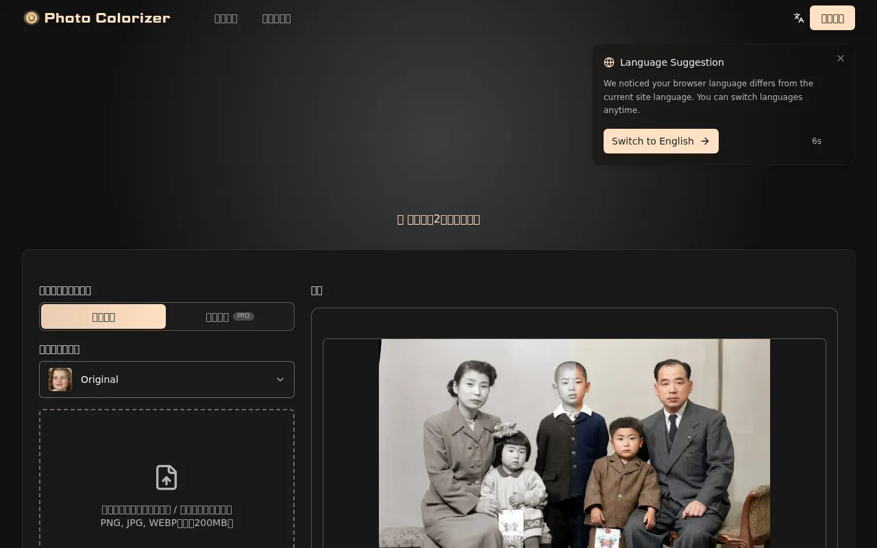This screenshot has width=877, height=548.
Task: Open the language translate icon in header
Action: point(799,18)
